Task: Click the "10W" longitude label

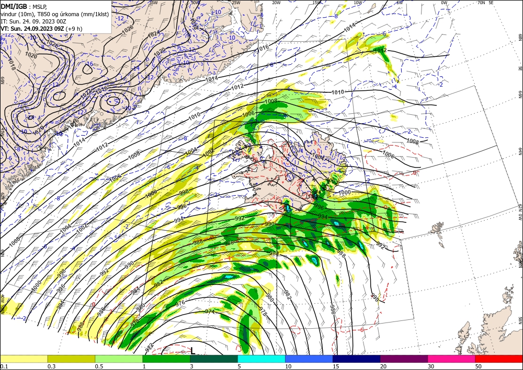Action: tap(358, 3)
